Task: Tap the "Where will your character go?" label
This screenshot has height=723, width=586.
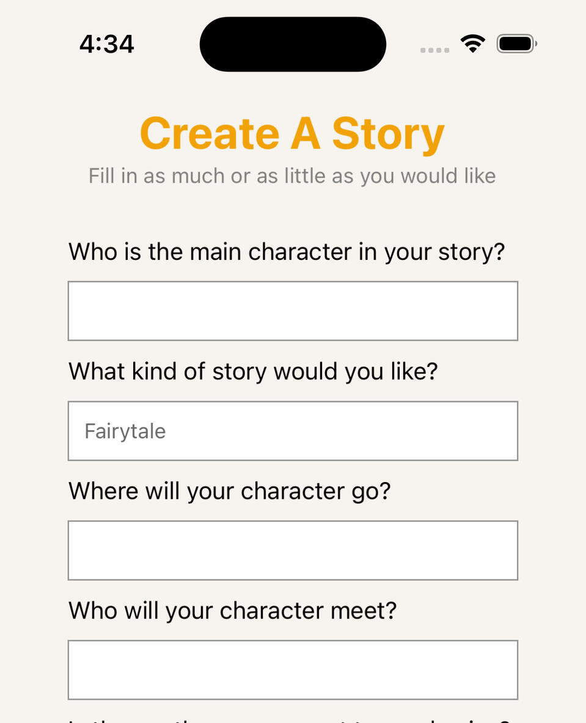Action: [x=229, y=491]
